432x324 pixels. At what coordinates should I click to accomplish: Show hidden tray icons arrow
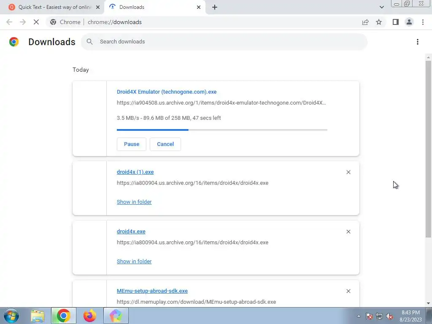359,316
